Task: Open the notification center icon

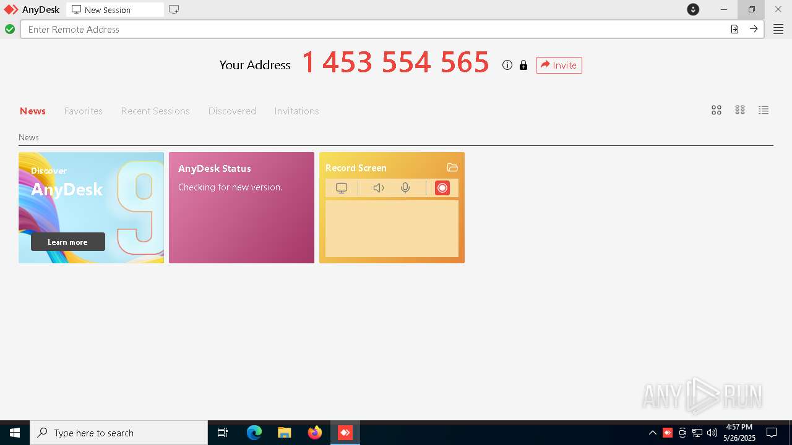Action: tap(772, 433)
